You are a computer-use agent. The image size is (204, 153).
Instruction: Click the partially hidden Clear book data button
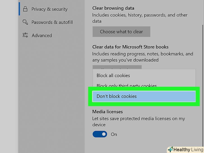[x=117, y=68]
